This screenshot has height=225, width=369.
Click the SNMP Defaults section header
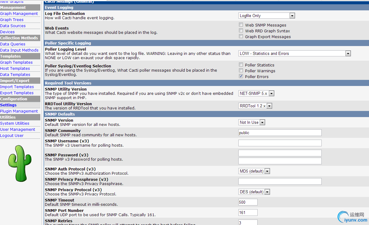point(206,114)
